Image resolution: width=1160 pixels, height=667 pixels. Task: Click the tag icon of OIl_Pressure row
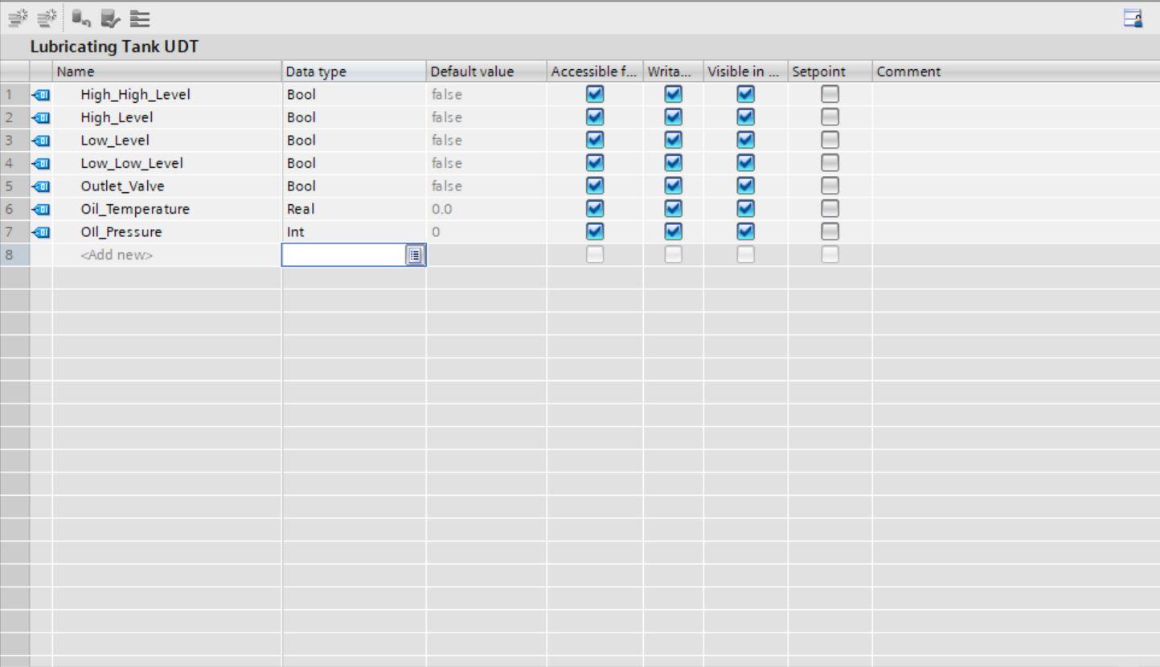point(41,232)
